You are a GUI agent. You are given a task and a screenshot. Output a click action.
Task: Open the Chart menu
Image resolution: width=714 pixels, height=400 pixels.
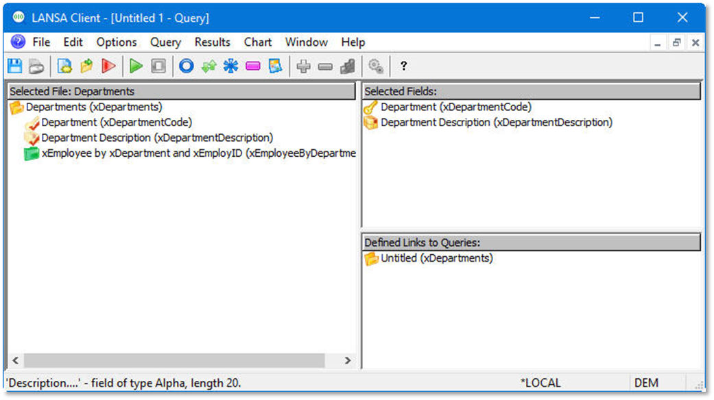coord(258,42)
